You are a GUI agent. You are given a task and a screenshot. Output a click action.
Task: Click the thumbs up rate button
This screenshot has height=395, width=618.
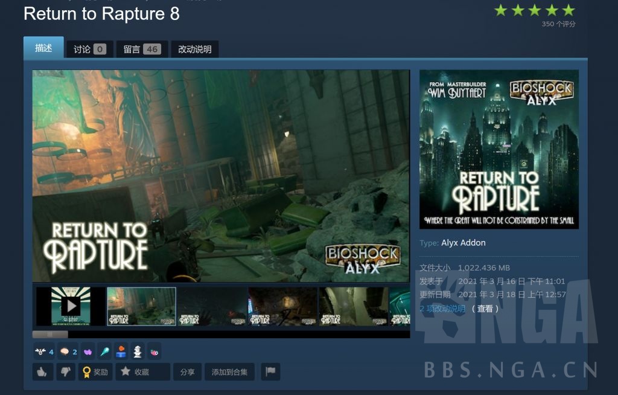[42, 372]
